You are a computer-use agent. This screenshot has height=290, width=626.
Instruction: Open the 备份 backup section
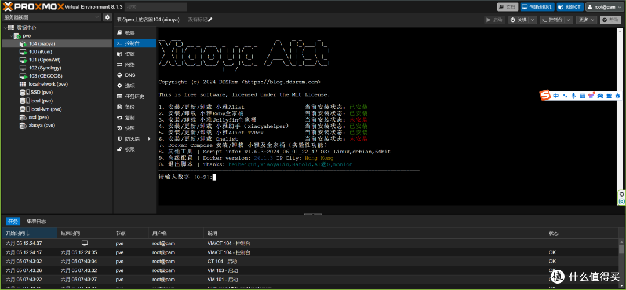click(130, 107)
